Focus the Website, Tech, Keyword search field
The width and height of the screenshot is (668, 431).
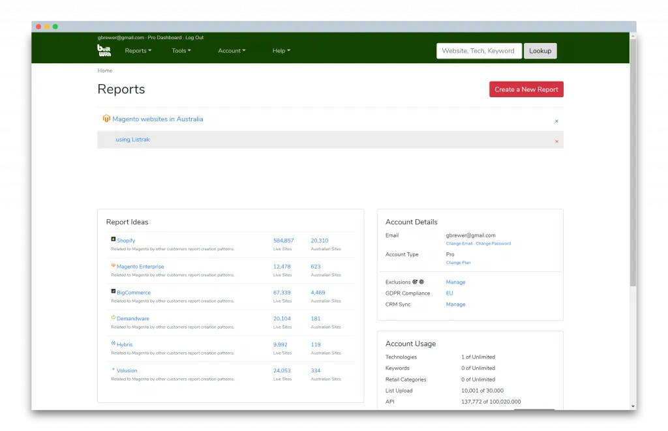(478, 51)
